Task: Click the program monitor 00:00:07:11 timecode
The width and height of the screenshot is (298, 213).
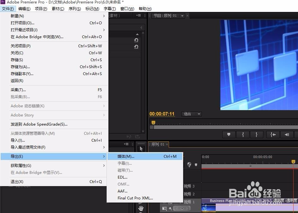Action: [x=162, y=114]
